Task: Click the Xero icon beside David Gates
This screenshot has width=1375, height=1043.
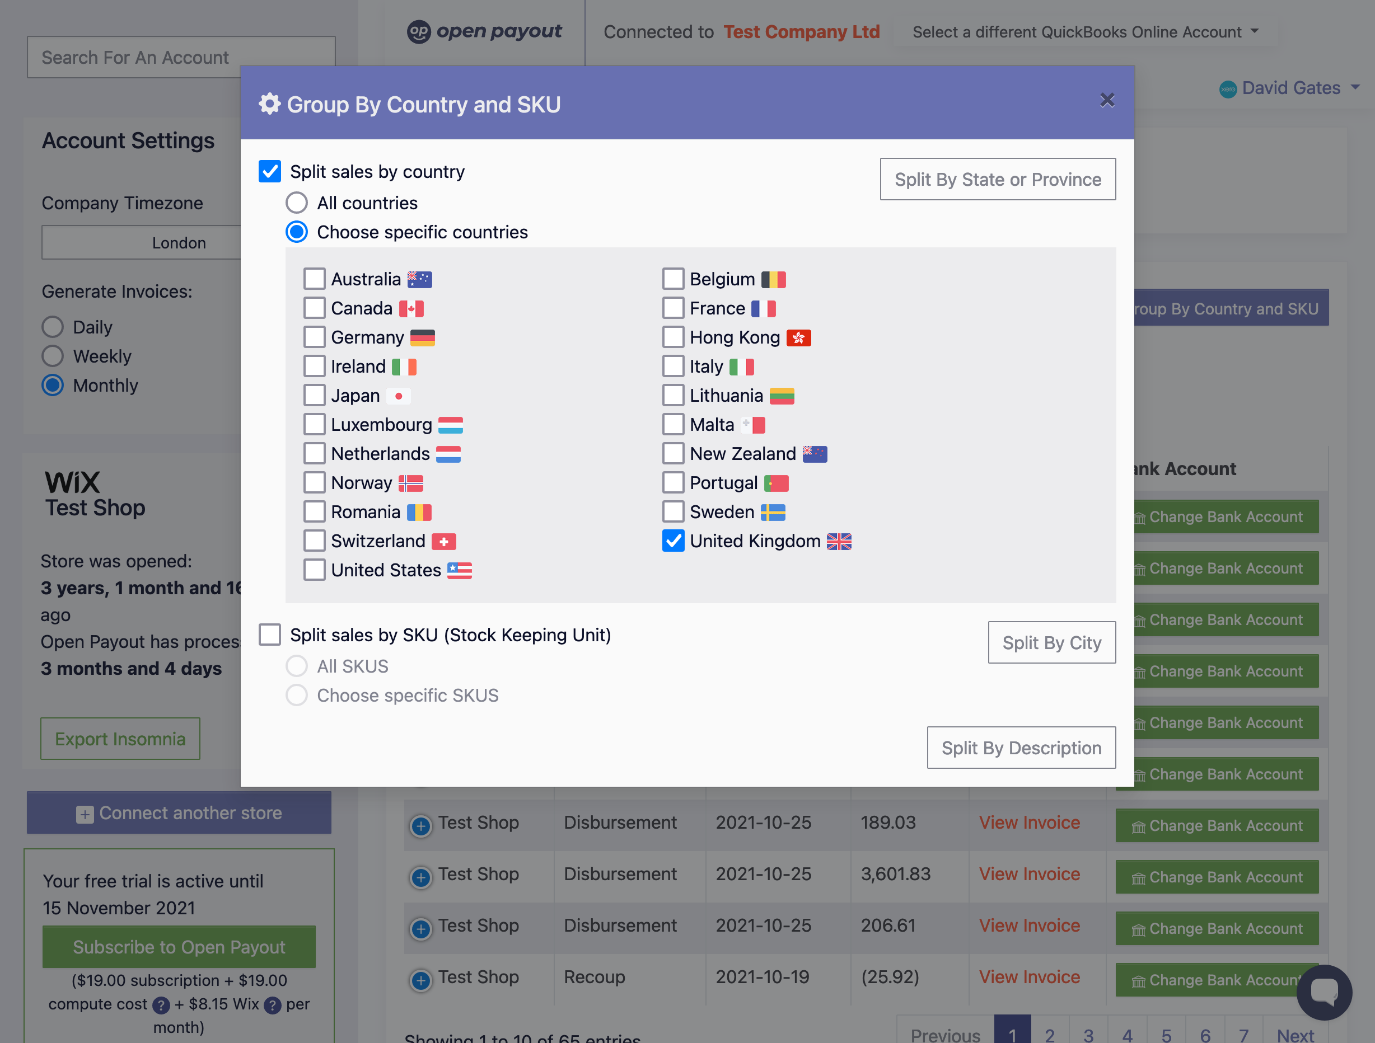Action: [x=1228, y=90]
